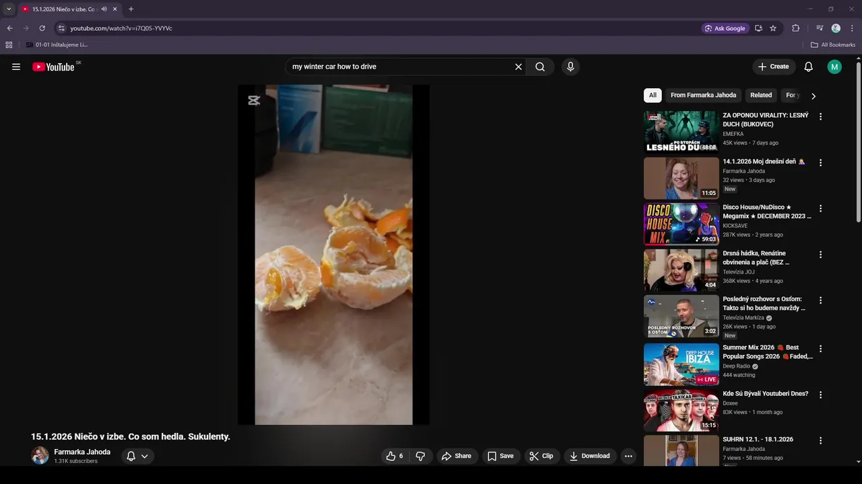
Task: Open the browser media control icon
Action: click(820, 28)
